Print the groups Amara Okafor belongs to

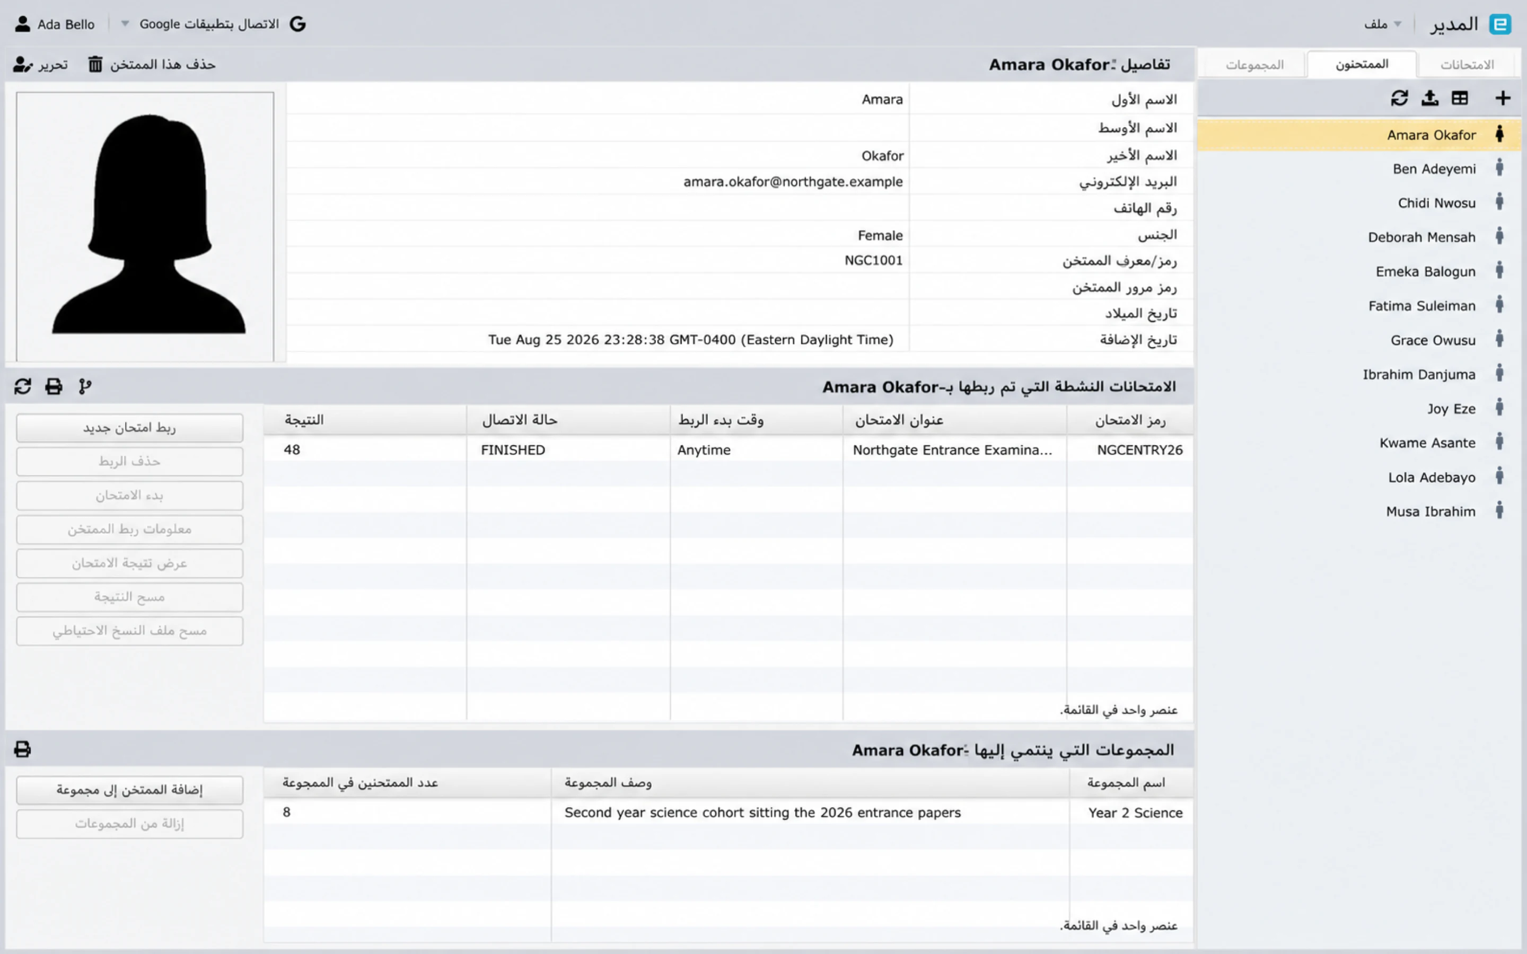point(23,749)
